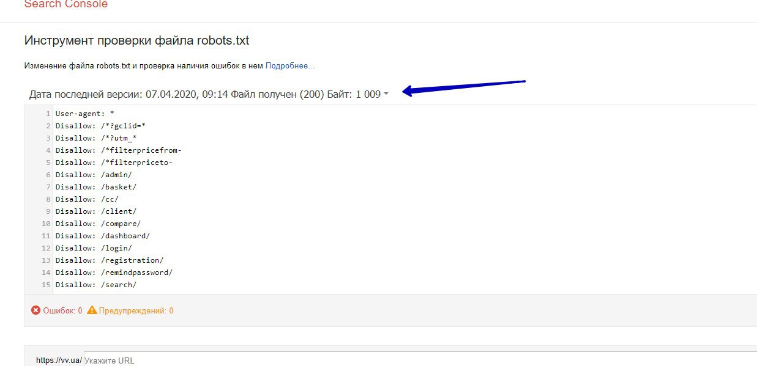The height and width of the screenshot is (366, 757).
Task: Click the Disallow: /search/ line
Action: tap(96, 285)
